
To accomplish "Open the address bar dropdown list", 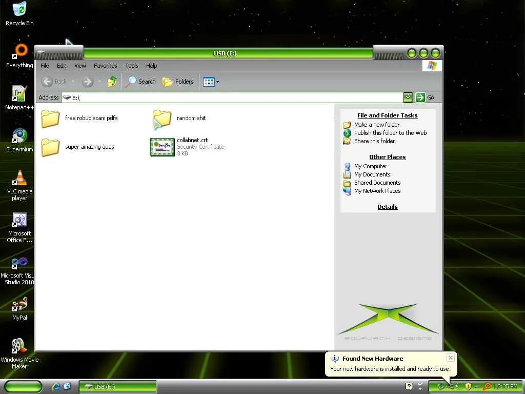I will tap(408, 97).
